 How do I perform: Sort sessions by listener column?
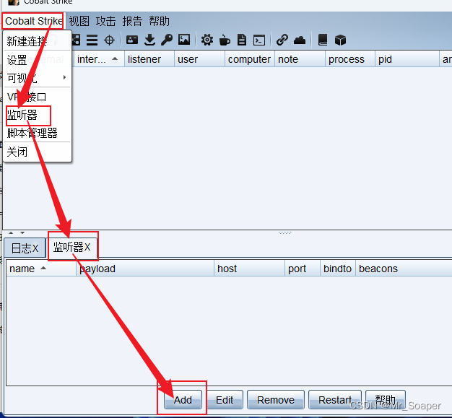[149, 59]
